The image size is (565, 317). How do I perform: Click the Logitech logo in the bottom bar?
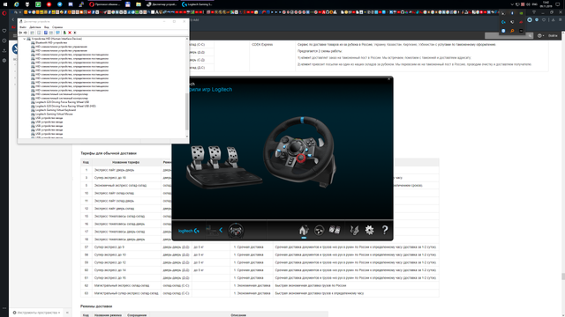pos(189,231)
